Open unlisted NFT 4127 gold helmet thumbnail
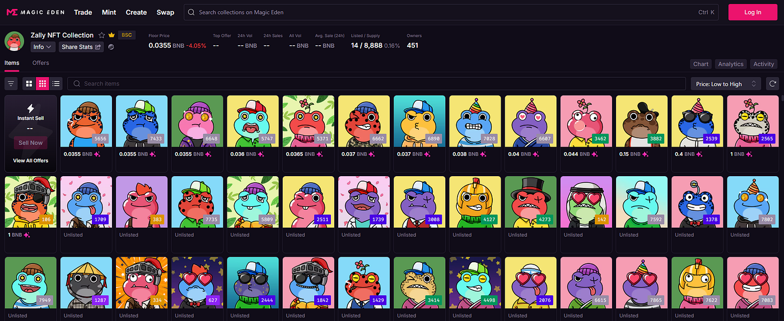This screenshot has height=321, width=784. click(475, 202)
